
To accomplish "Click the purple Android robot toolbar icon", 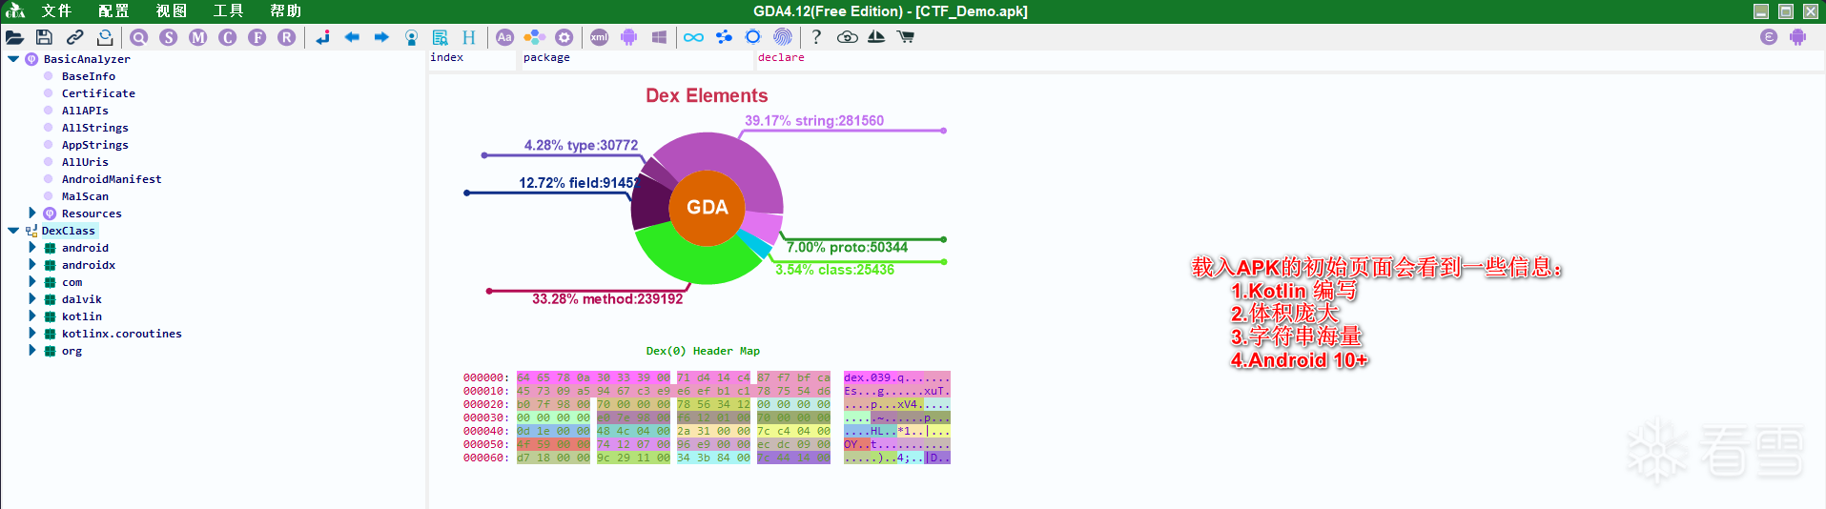I will (x=628, y=37).
